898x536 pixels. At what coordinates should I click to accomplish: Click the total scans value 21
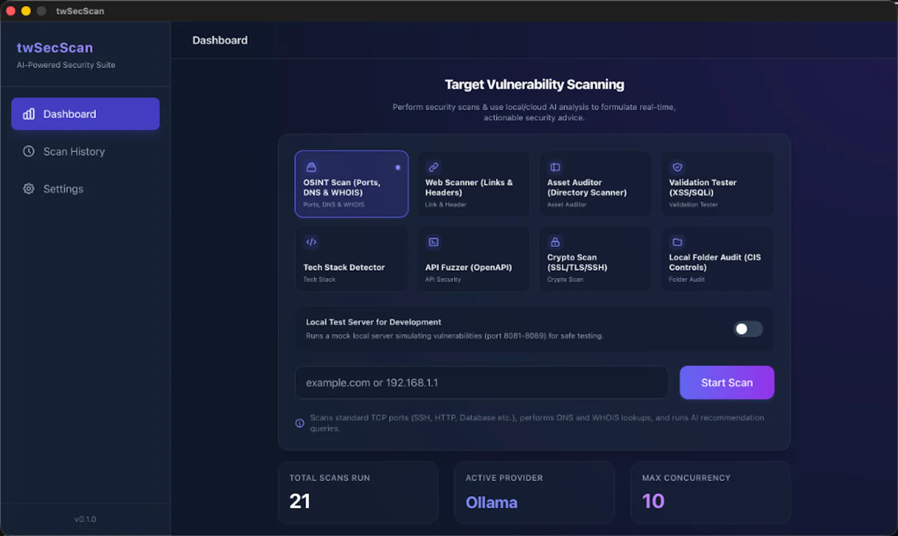(300, 501)
